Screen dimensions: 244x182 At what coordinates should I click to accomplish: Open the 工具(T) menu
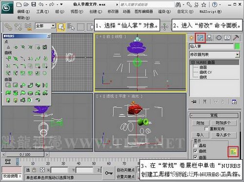point(42,12)
